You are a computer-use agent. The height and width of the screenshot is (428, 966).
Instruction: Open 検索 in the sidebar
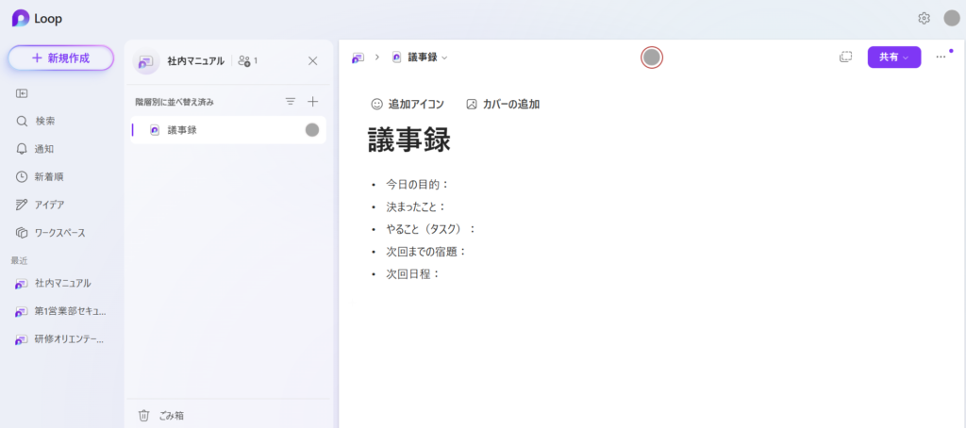click(44, 121)
